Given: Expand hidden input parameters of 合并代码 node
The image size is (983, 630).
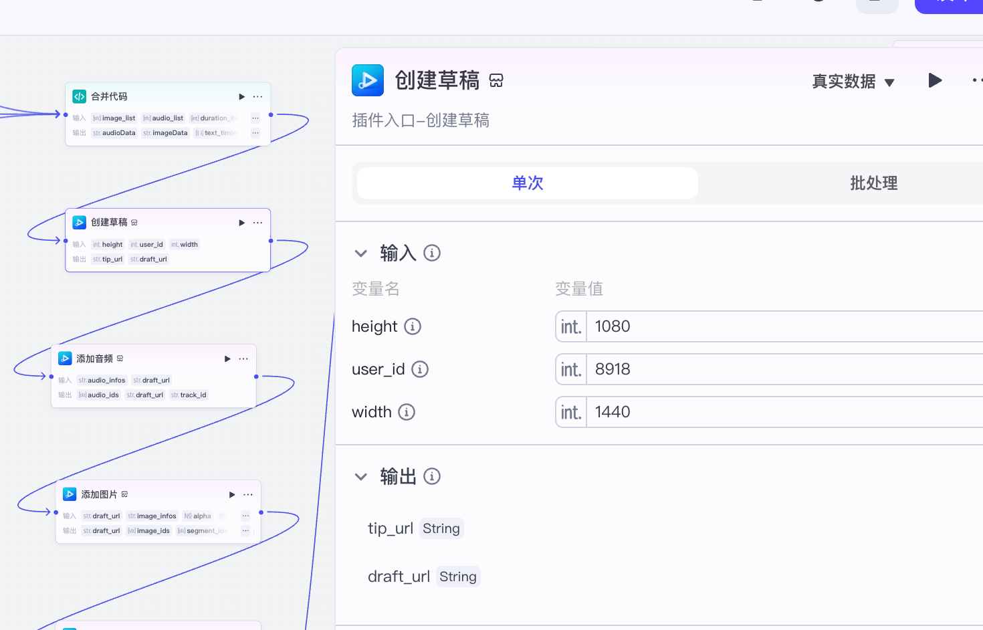Looking at the screenshot, I should 255,118.
